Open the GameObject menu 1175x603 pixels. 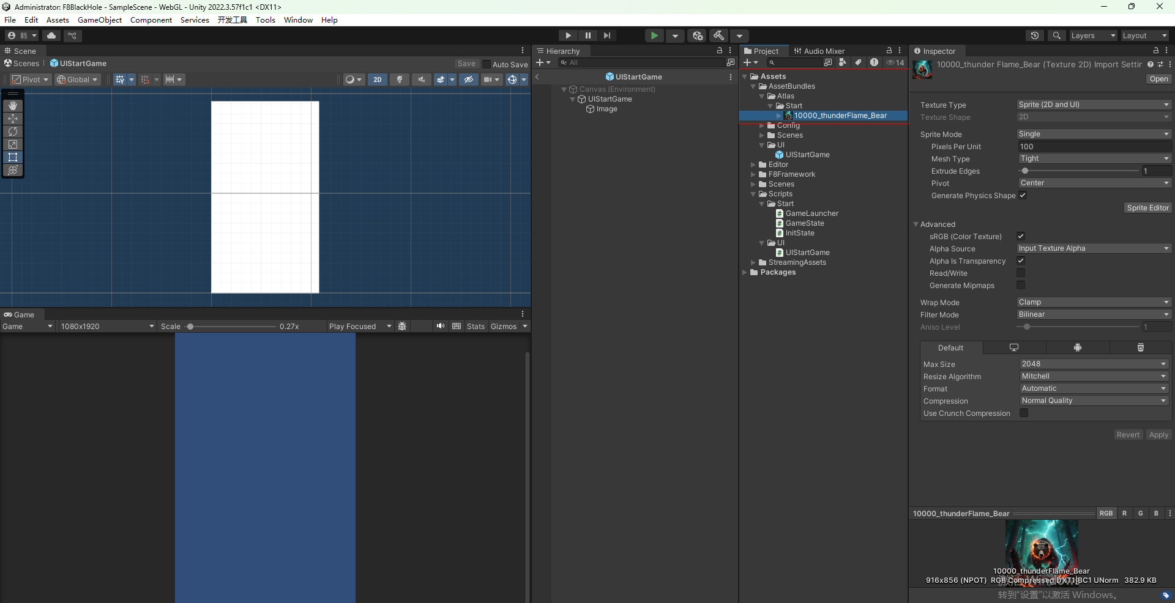[99, 20]
